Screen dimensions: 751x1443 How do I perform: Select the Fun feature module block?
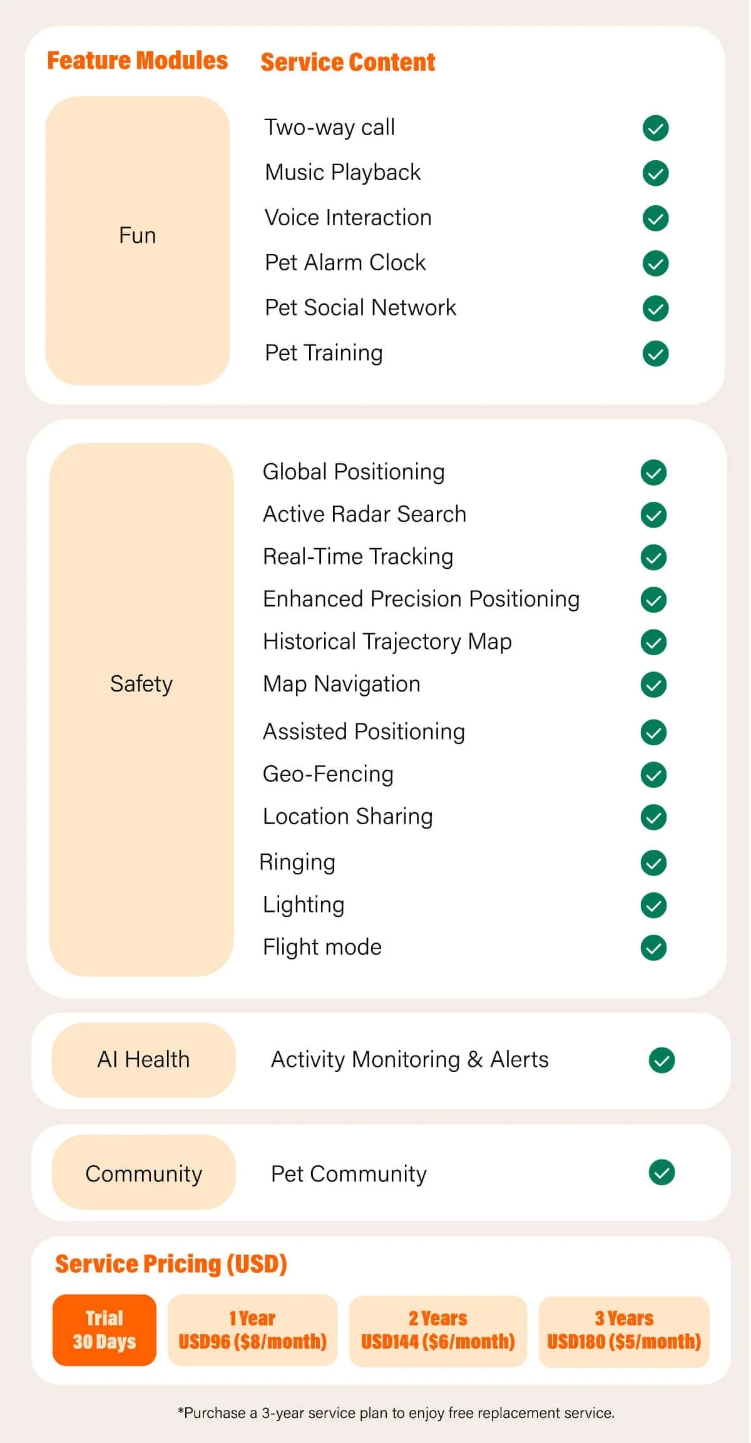(138, 240)
